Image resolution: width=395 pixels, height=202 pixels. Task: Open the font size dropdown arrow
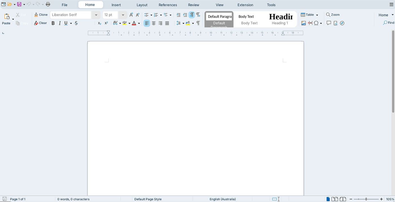pos(123,15)
